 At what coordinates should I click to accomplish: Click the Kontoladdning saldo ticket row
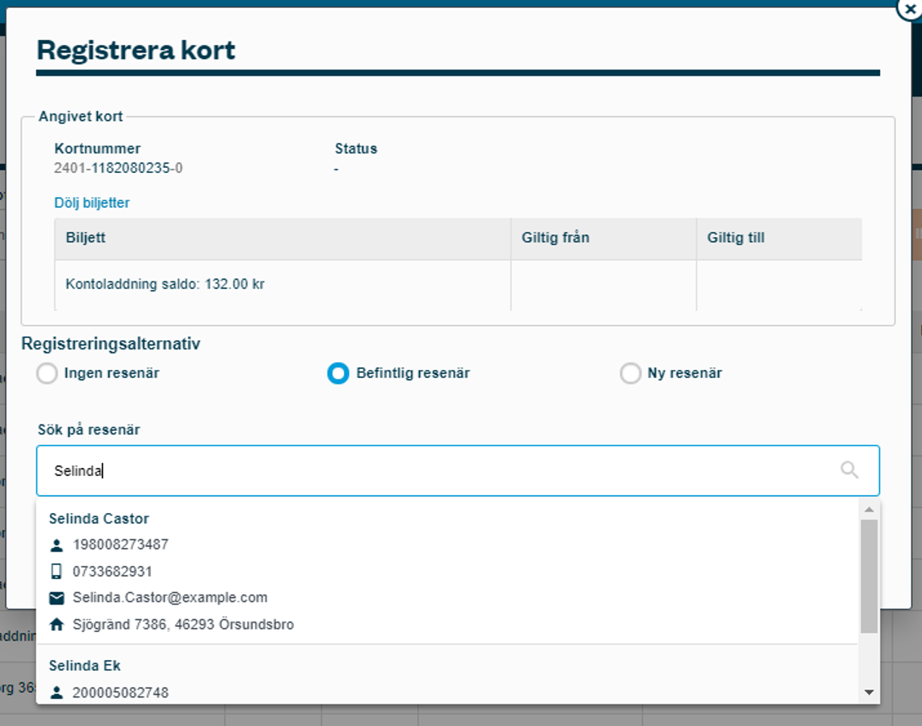pos(165,284)
